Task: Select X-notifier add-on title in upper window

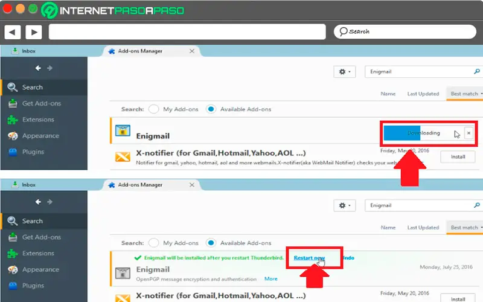Action: (x=221, y=153)
